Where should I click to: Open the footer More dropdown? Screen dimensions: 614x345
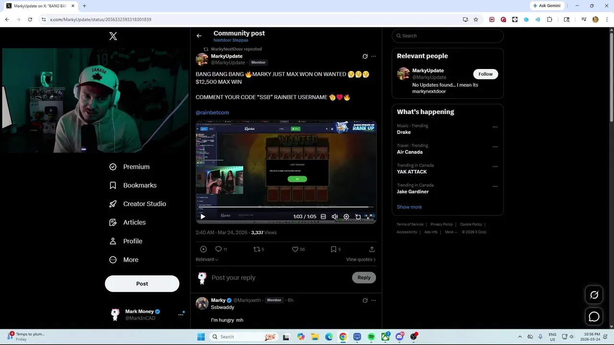click(x=451, y=232)
